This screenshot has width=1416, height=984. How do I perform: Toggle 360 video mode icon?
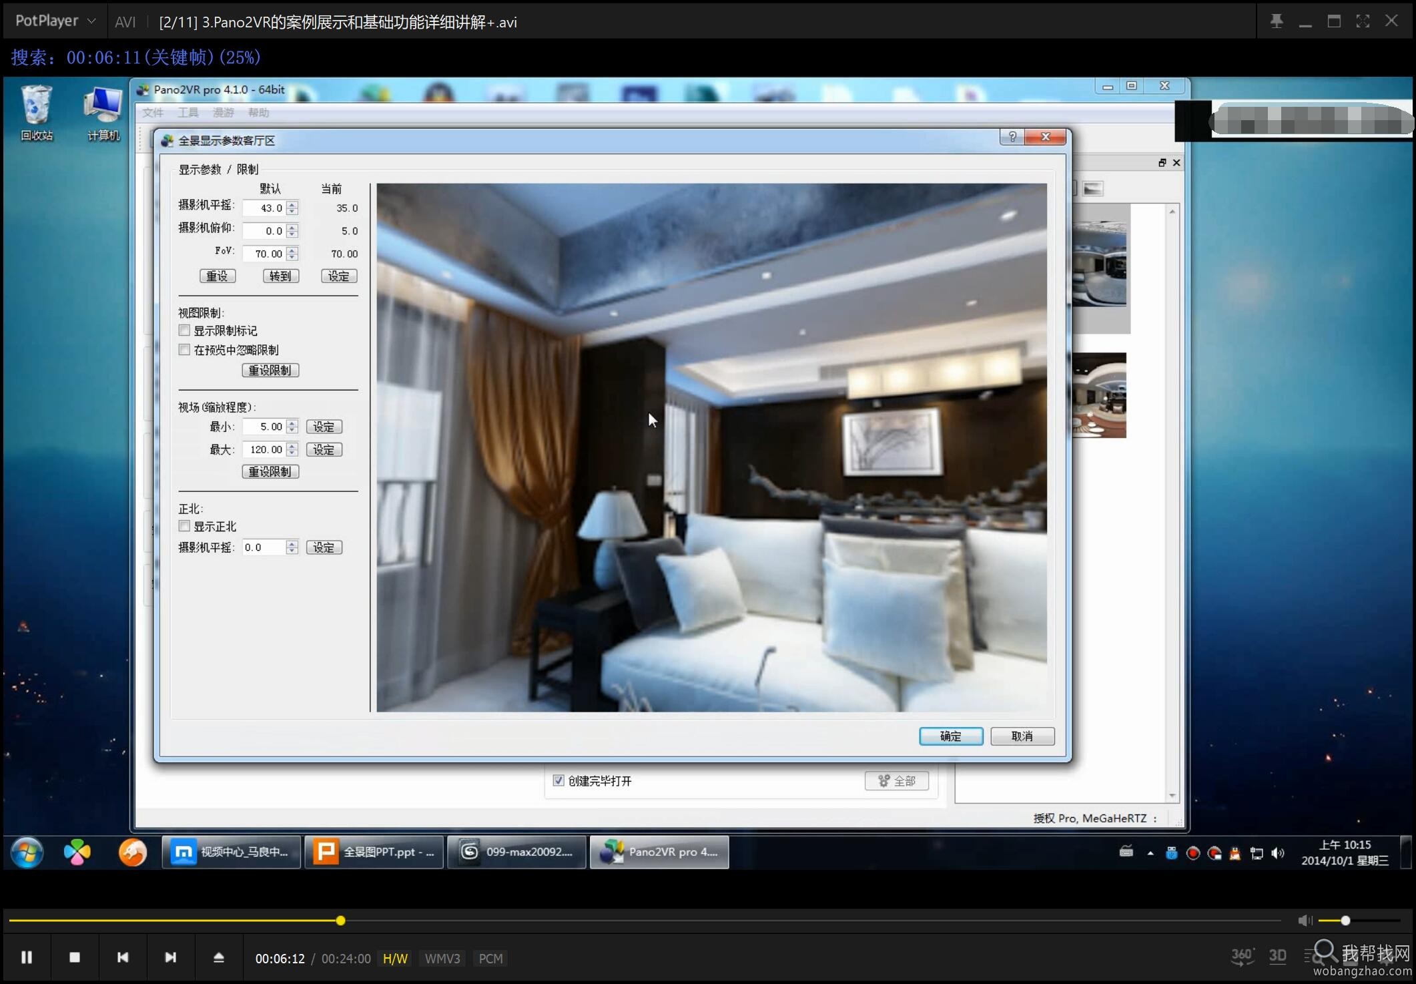(x=1242, y=955)
